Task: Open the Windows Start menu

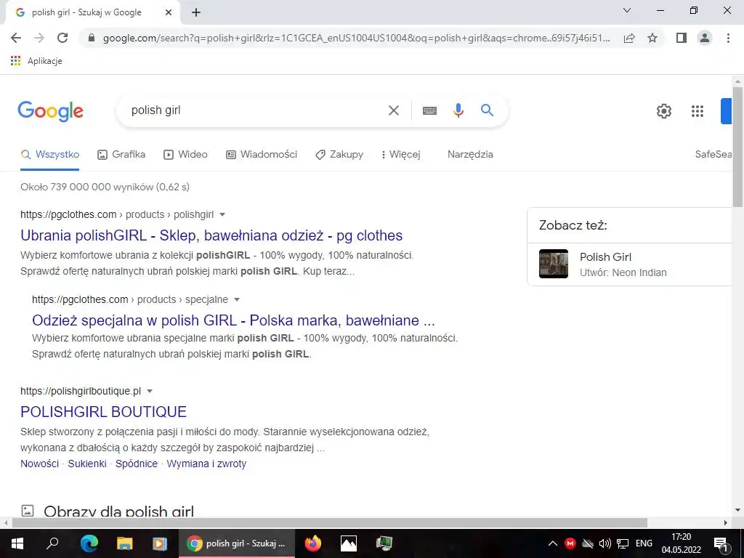Action: 17,543
